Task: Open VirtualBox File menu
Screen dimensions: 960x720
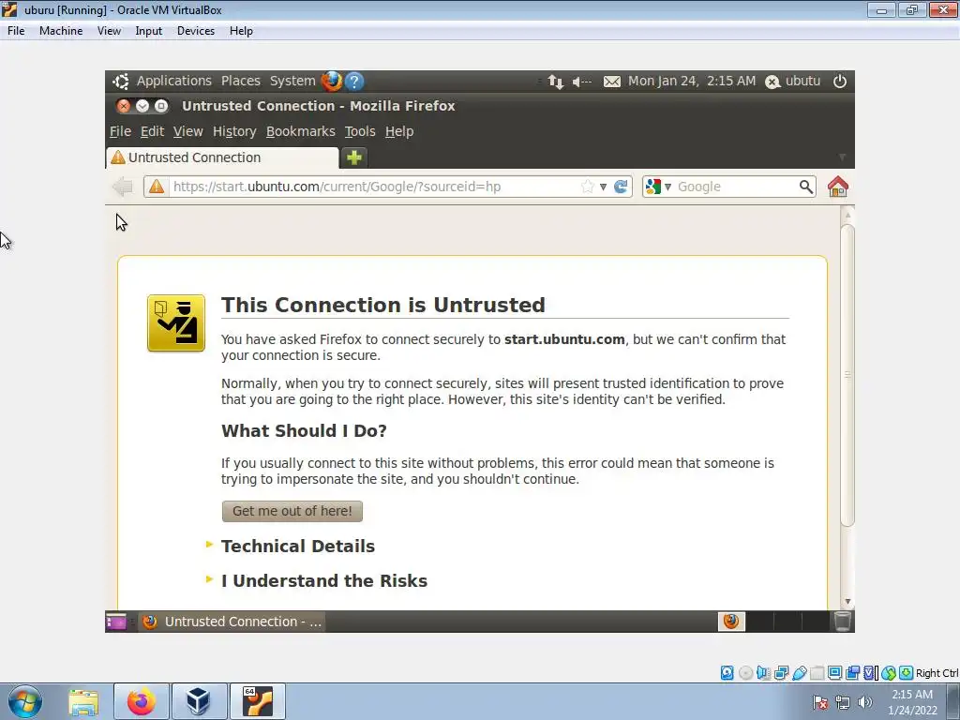Action: (16, 31)
